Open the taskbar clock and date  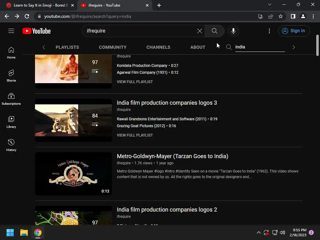point(298,232)
